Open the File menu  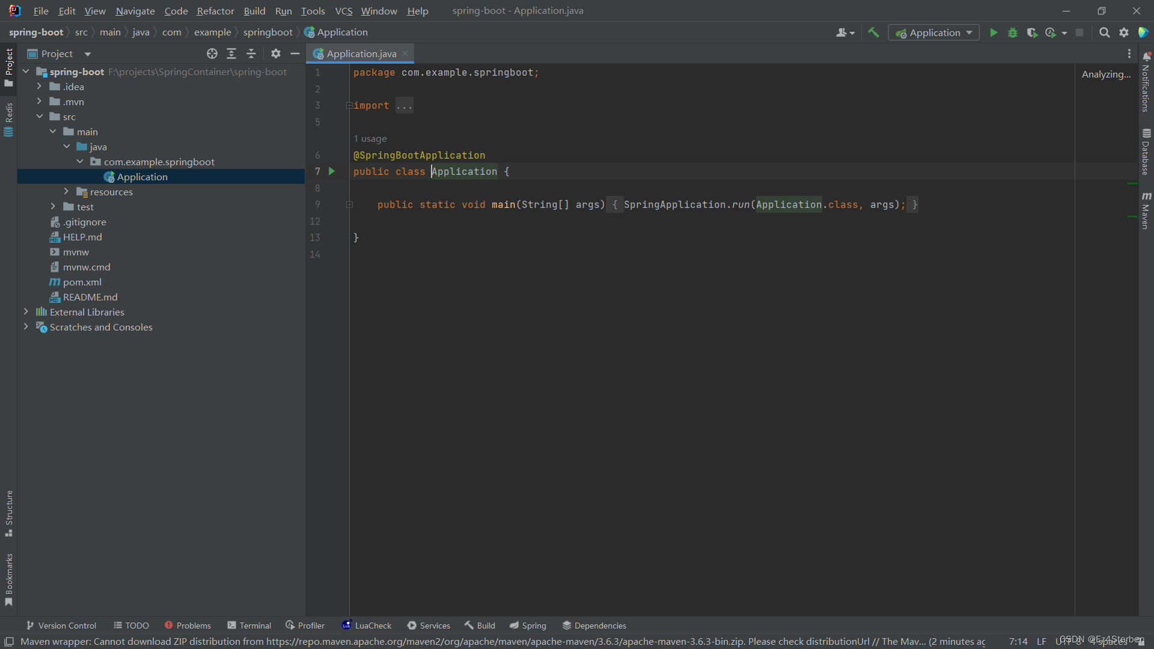41,11
